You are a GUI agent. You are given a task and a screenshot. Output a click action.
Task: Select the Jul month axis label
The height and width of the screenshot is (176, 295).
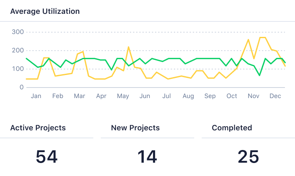pyautogui.click(x=166, y=96)
